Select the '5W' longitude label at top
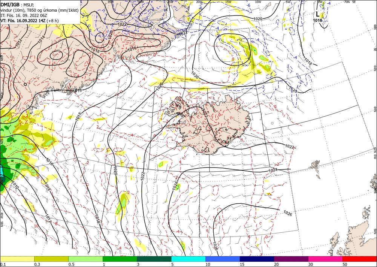377x267 pixels. coord(288,2)
